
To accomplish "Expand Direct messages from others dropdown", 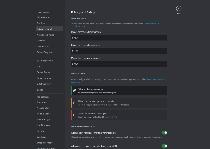I will click(x=119, y=51).
